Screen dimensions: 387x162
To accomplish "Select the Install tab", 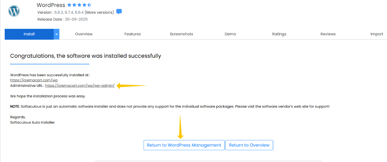I will [x=29, y=34].
